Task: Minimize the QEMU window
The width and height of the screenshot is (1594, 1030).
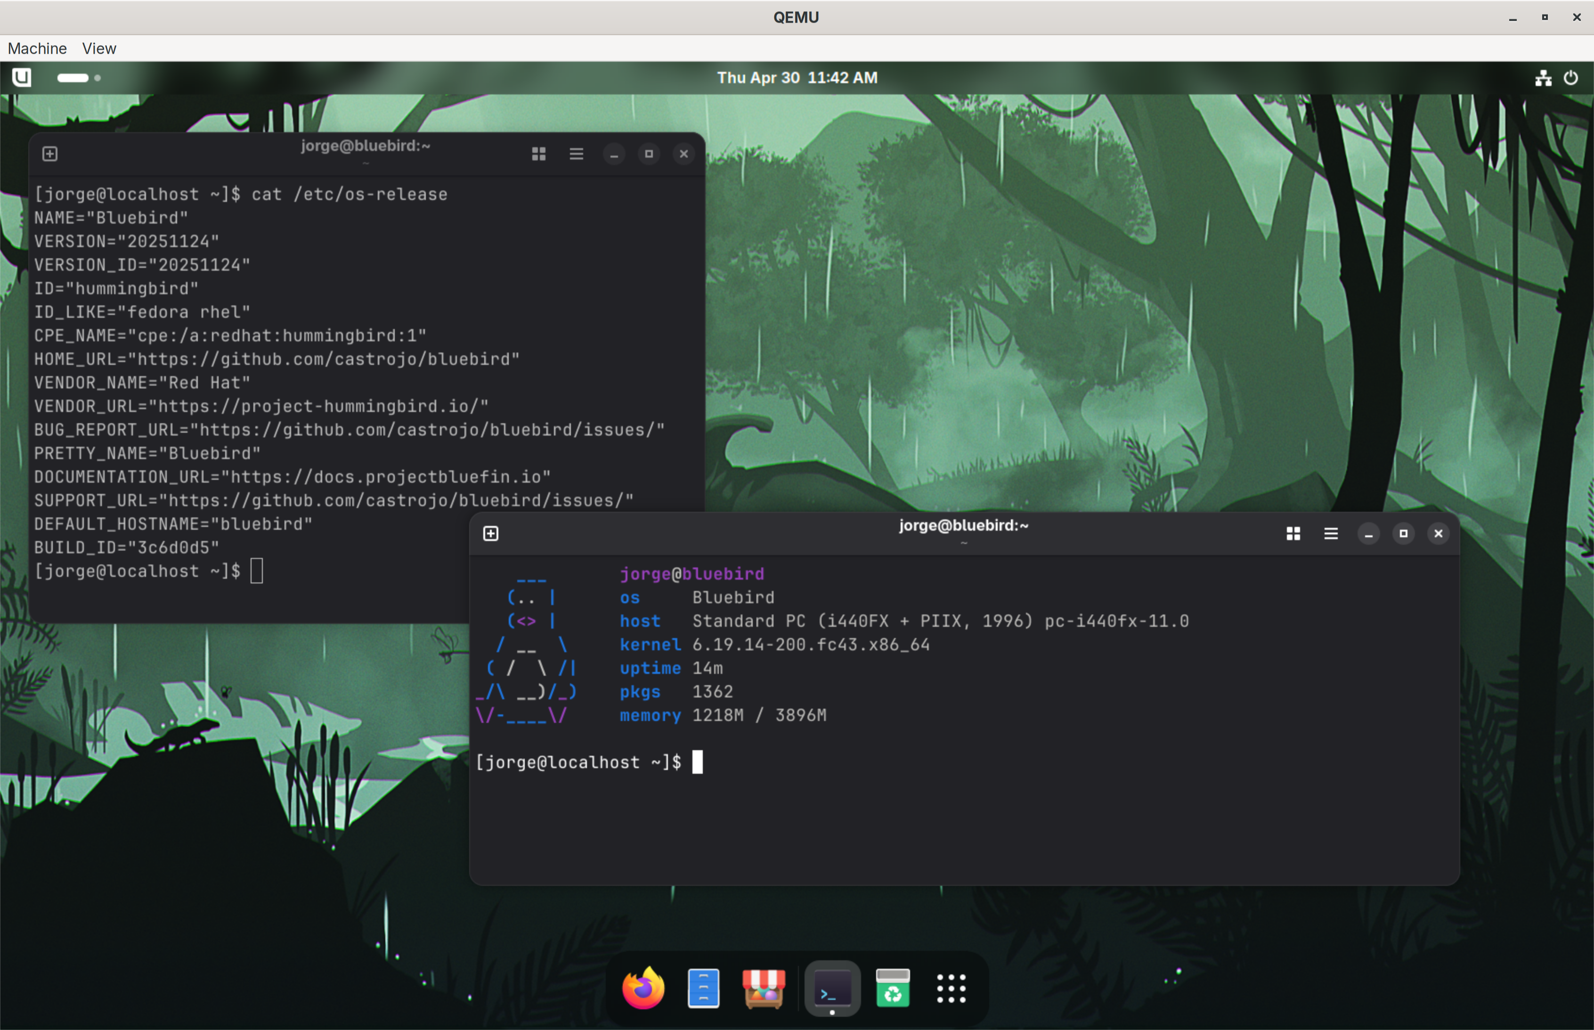Action: (1513, 17)
